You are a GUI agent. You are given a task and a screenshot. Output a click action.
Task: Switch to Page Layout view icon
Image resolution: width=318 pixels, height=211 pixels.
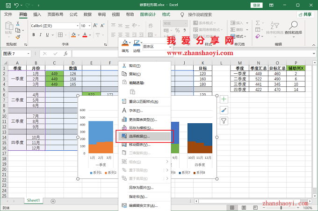(244, 208)
